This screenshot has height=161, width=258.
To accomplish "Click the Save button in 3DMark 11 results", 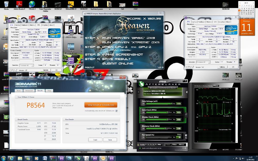I will [110, 140].
